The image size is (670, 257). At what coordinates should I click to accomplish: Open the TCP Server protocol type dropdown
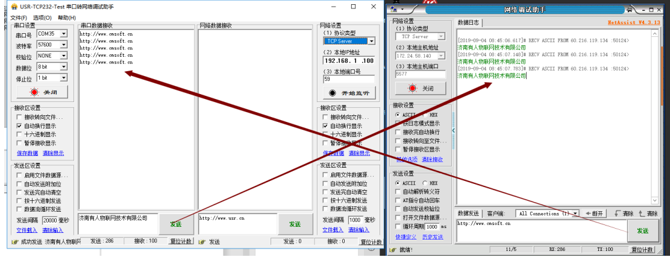point(371,41)
